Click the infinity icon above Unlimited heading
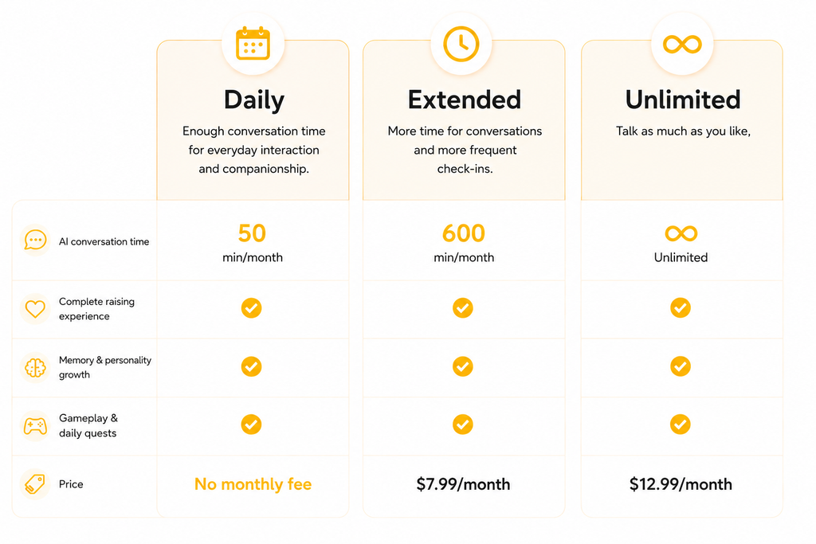The height and width of the screenshot is (544, 816). [x=682, y=45]
